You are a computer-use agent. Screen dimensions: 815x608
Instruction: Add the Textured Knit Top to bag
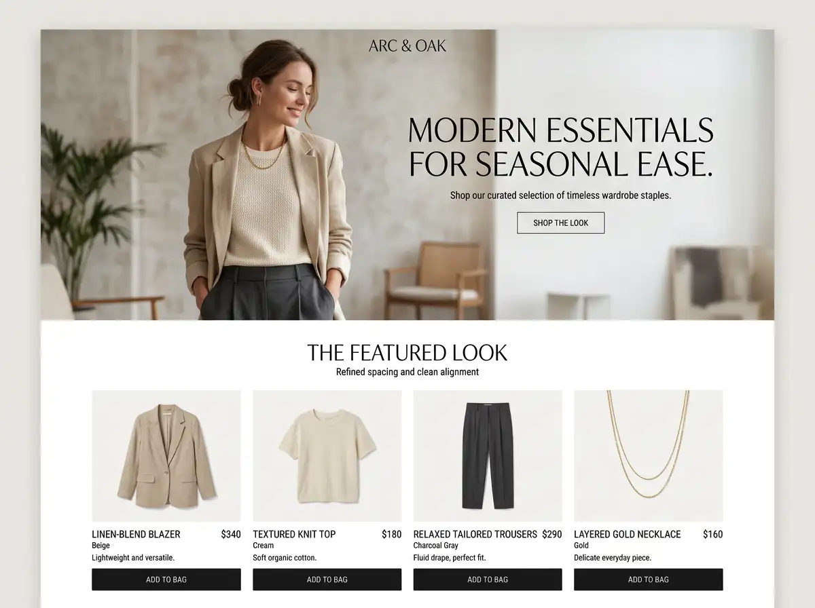(327, 579)
